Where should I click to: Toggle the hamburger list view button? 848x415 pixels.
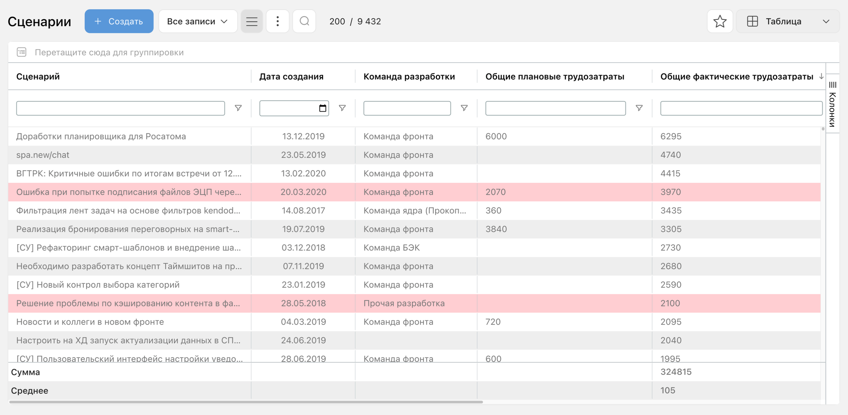(x=252, y=21)
